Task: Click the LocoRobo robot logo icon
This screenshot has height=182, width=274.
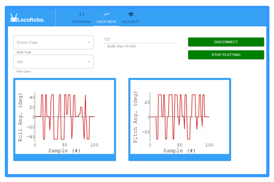Action: click(14, 18)
